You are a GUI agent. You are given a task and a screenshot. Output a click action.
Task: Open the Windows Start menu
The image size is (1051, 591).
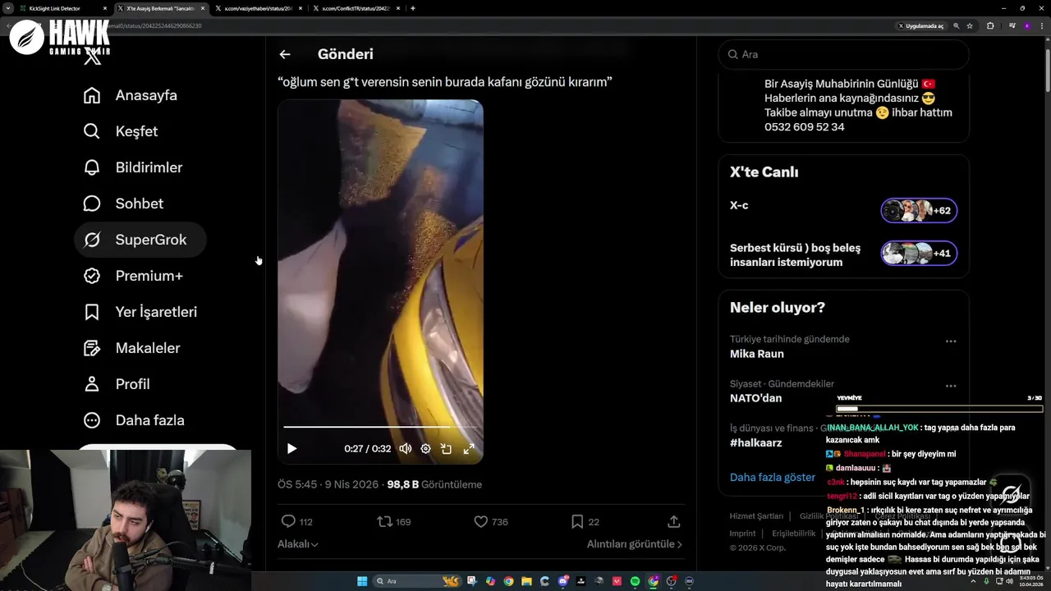pyautogui.click(x=362, y=581)
